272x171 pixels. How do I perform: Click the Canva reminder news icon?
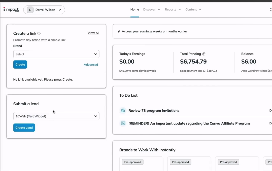[123, 123]
